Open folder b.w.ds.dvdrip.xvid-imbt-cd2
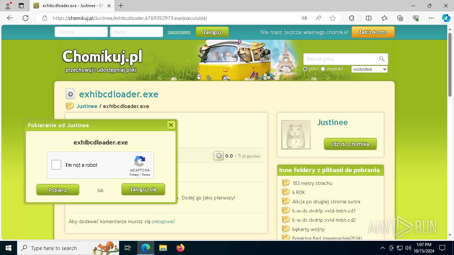This screenshot has height=255, width=454. (x=324, y=220)
